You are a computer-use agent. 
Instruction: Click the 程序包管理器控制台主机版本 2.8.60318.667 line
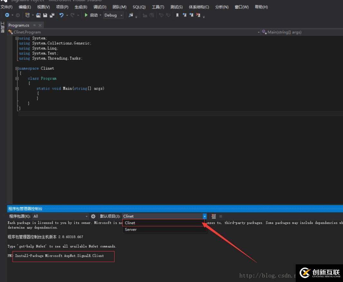pyautogui.click(x=45, y=237)
